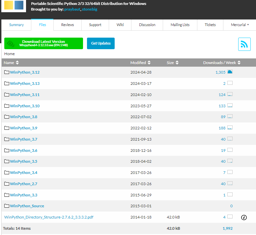Open the downloads chart for WinPython_3.4

tap(230, 172)
